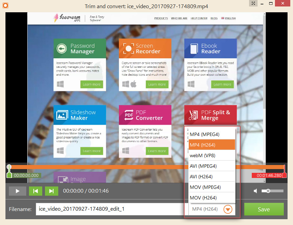Screen dimensions: 293x225
Task: Toggle fullscreen icon in title bar
Action: coord(253,3)
